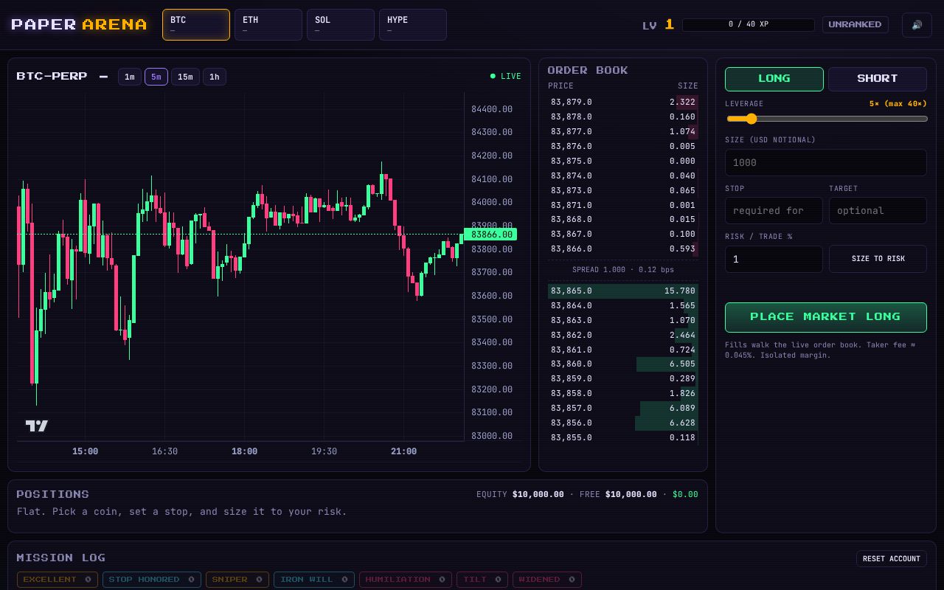This screenshot has width=944, height=590.
Task: Choose the LONG side toggle
Action: click(x=774, y=79)
